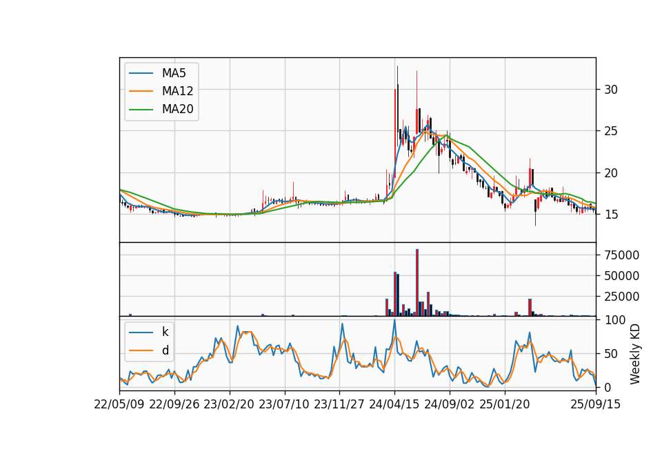Click the orange MA12 legend line sample
Viewport: 662px width, 476px height.
click(141, 91)
